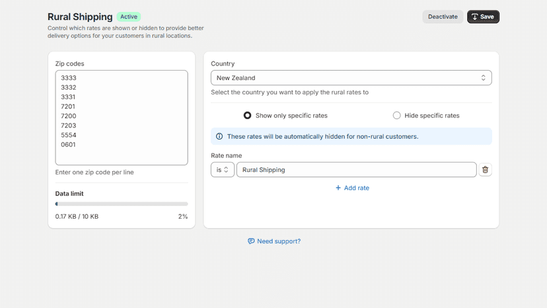This screenshot has height=308, width=547.
Task: Save the rural shipping settings
Action: (x=483, y=17)
